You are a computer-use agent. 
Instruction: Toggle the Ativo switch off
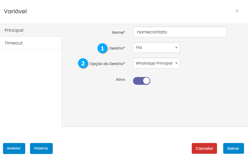pyautogui.click(x=141, y=81)
